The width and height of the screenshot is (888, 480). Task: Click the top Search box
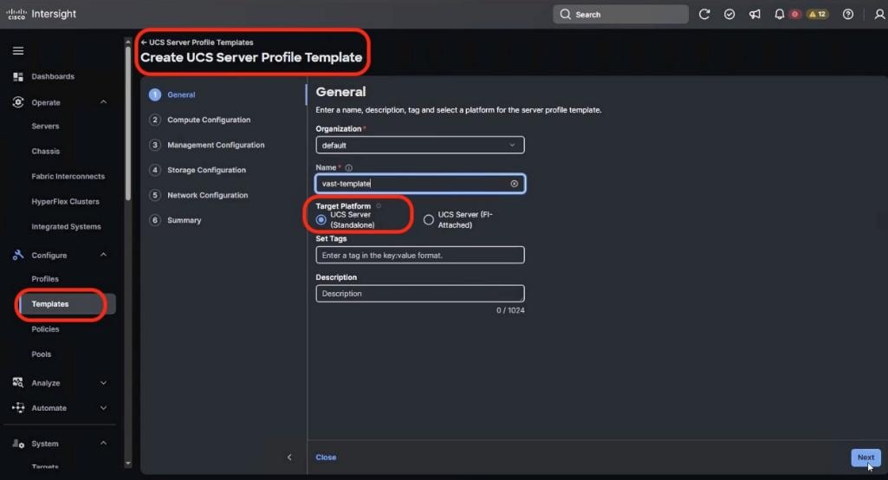pyautogui.click(x=620, y=14)
